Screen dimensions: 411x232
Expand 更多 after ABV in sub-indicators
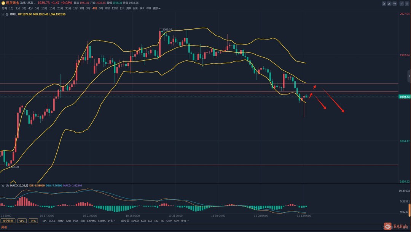185,221
